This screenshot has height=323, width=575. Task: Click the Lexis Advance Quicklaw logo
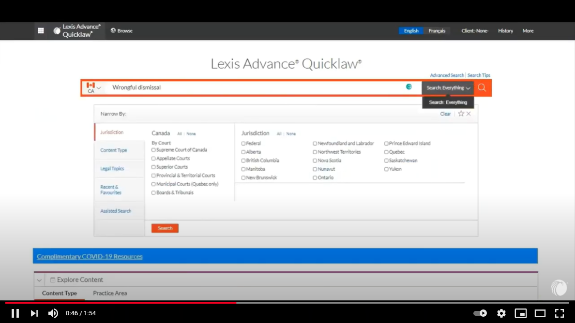pyautogui.click(x=77, y=31)
